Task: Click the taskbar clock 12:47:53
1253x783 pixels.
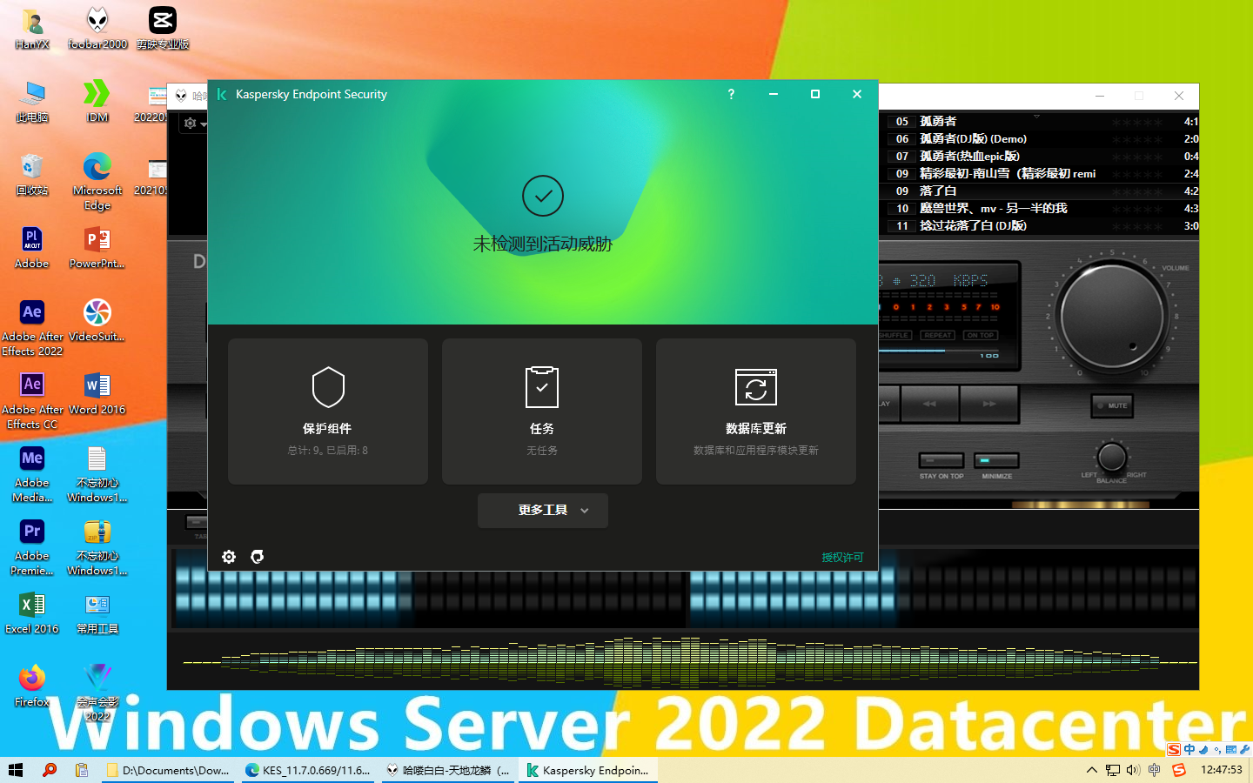Action: pos(1222,770)
